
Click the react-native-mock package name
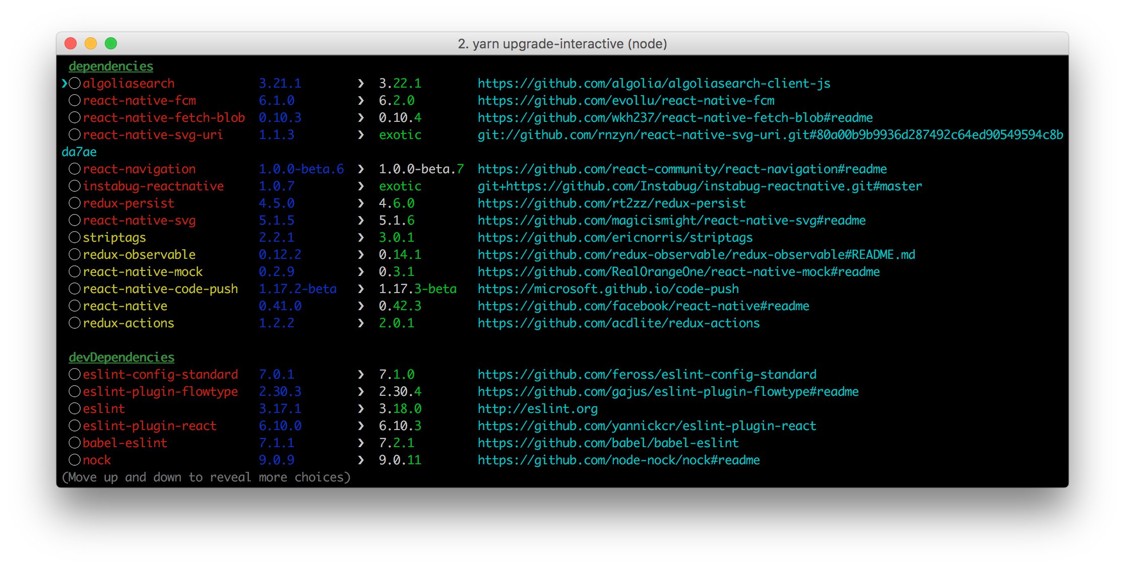[x=143, y=272]
